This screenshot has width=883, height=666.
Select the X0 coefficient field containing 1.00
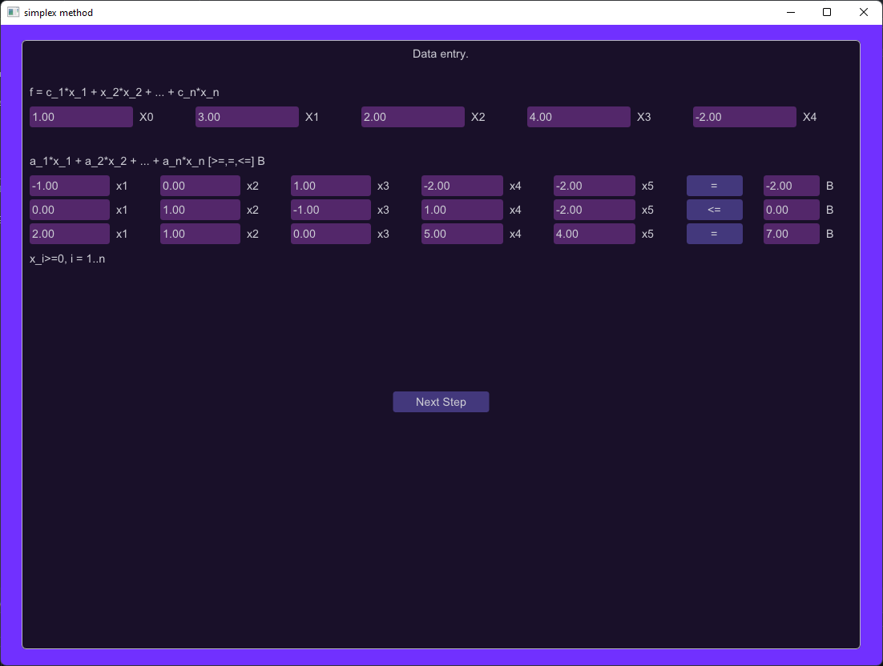click(80, 116)
